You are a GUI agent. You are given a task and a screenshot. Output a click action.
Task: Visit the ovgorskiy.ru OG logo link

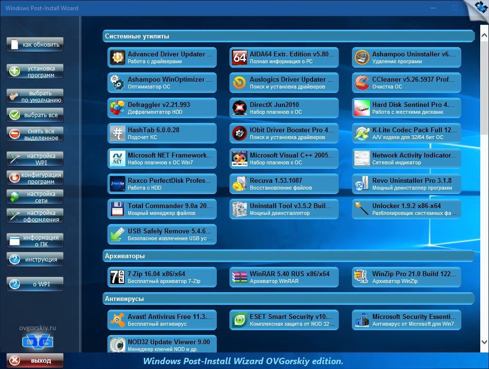coord(38,342)
